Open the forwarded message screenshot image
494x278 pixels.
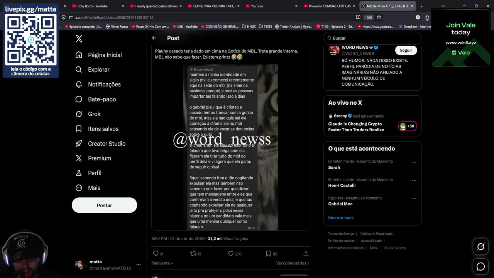point(230,147)
